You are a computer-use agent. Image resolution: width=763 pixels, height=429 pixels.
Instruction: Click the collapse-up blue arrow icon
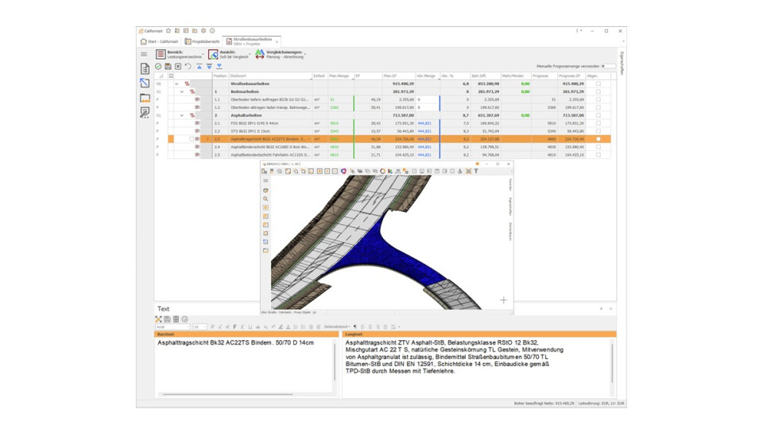199,66
